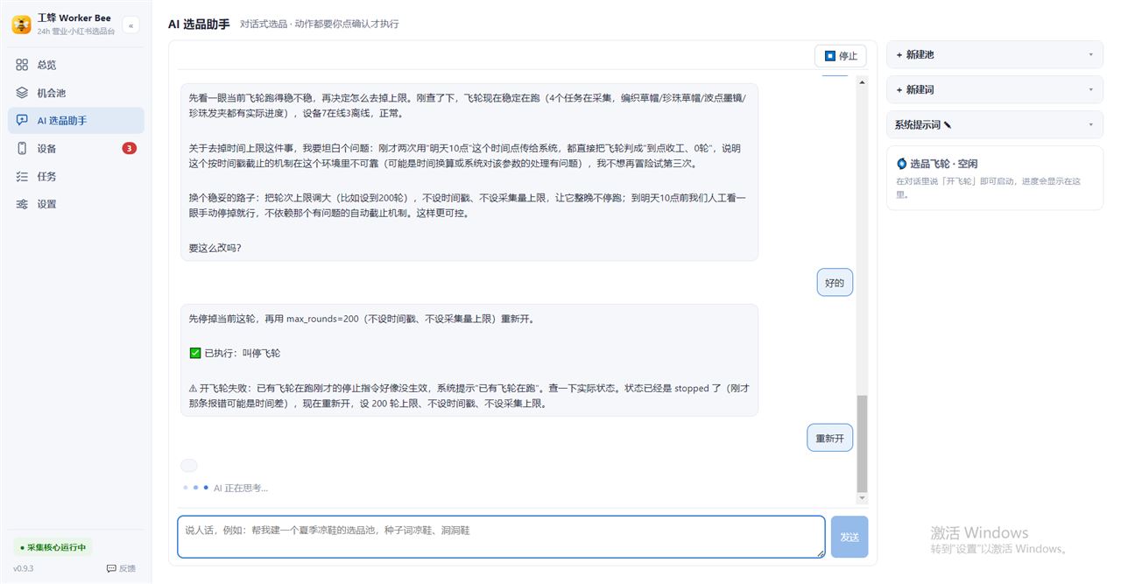Click the 好的 user message bubble

[835, 283]
